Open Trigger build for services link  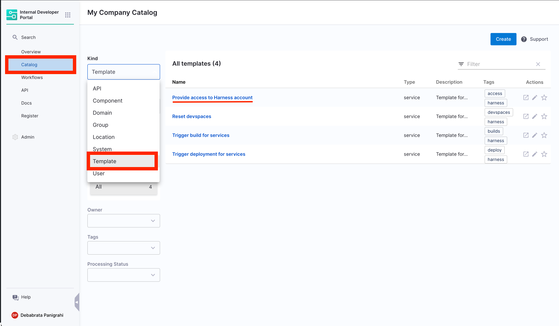click(201, 135)
